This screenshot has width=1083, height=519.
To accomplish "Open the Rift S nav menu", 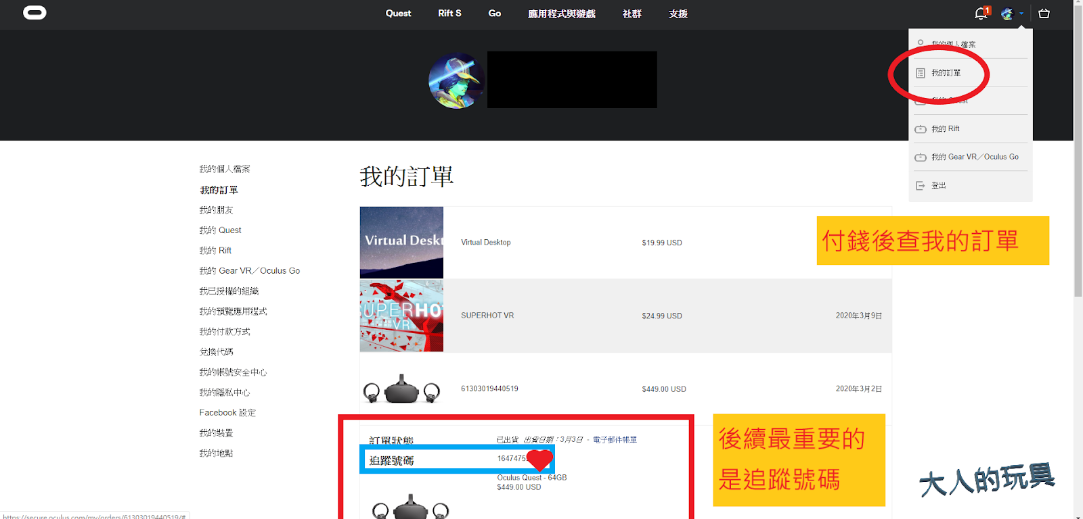I will (x=449, y=14).
